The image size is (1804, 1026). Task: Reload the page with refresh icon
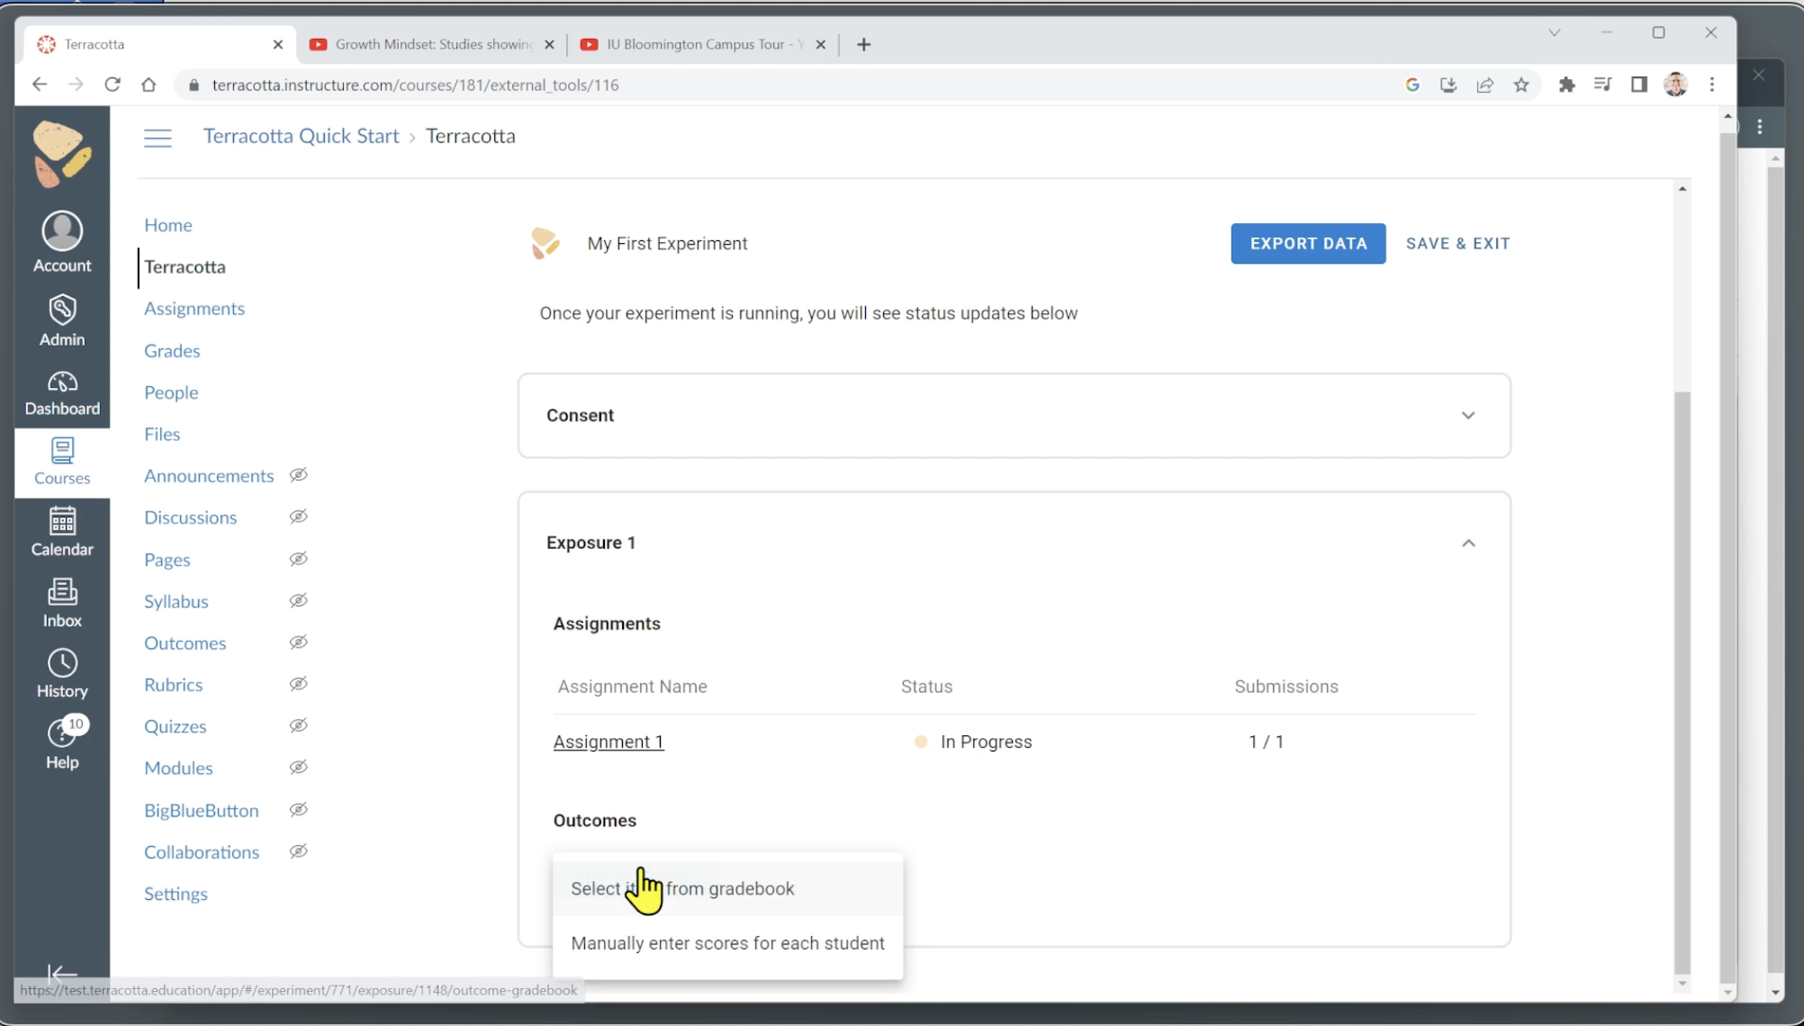pos(113,85)
